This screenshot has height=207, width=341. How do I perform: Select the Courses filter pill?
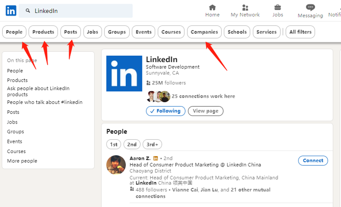(x=171, y=32)
